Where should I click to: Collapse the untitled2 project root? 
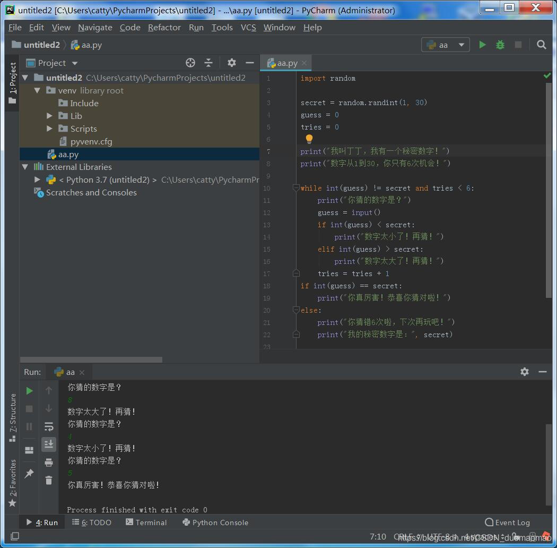point(25,78)
